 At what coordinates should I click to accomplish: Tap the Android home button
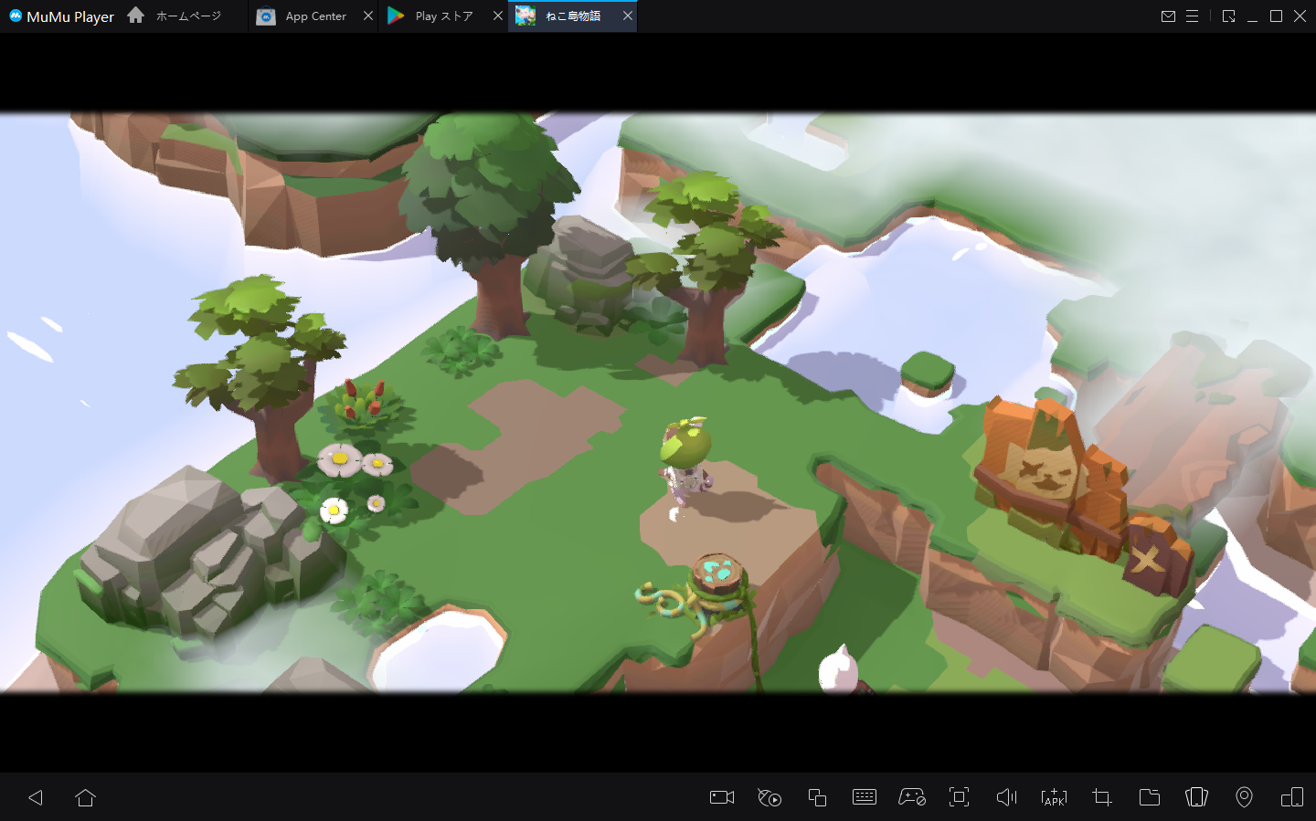point(85,797)
